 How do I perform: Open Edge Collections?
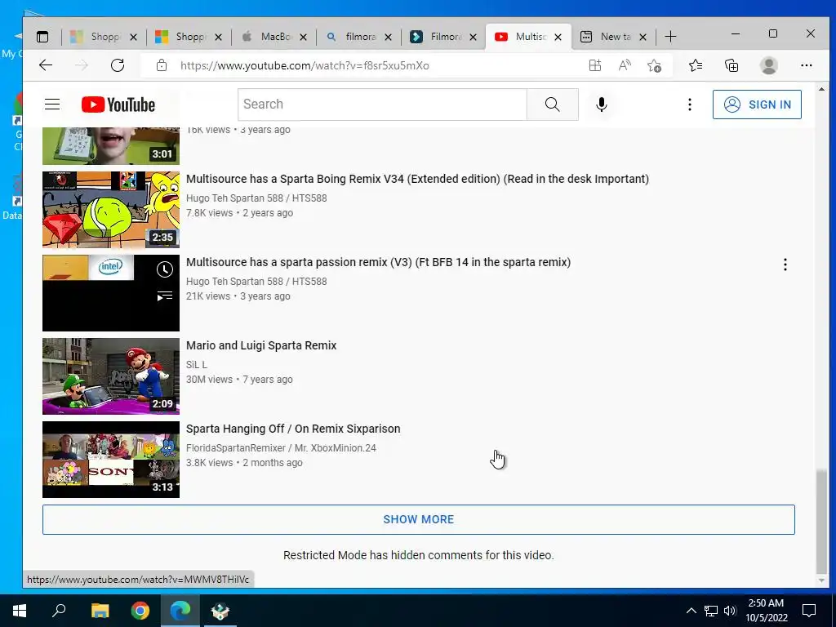tap(731, 65)
